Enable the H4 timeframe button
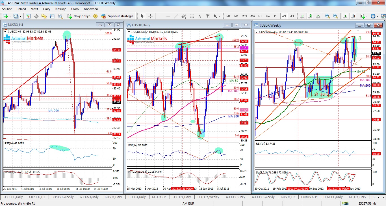 coord(268,16)
